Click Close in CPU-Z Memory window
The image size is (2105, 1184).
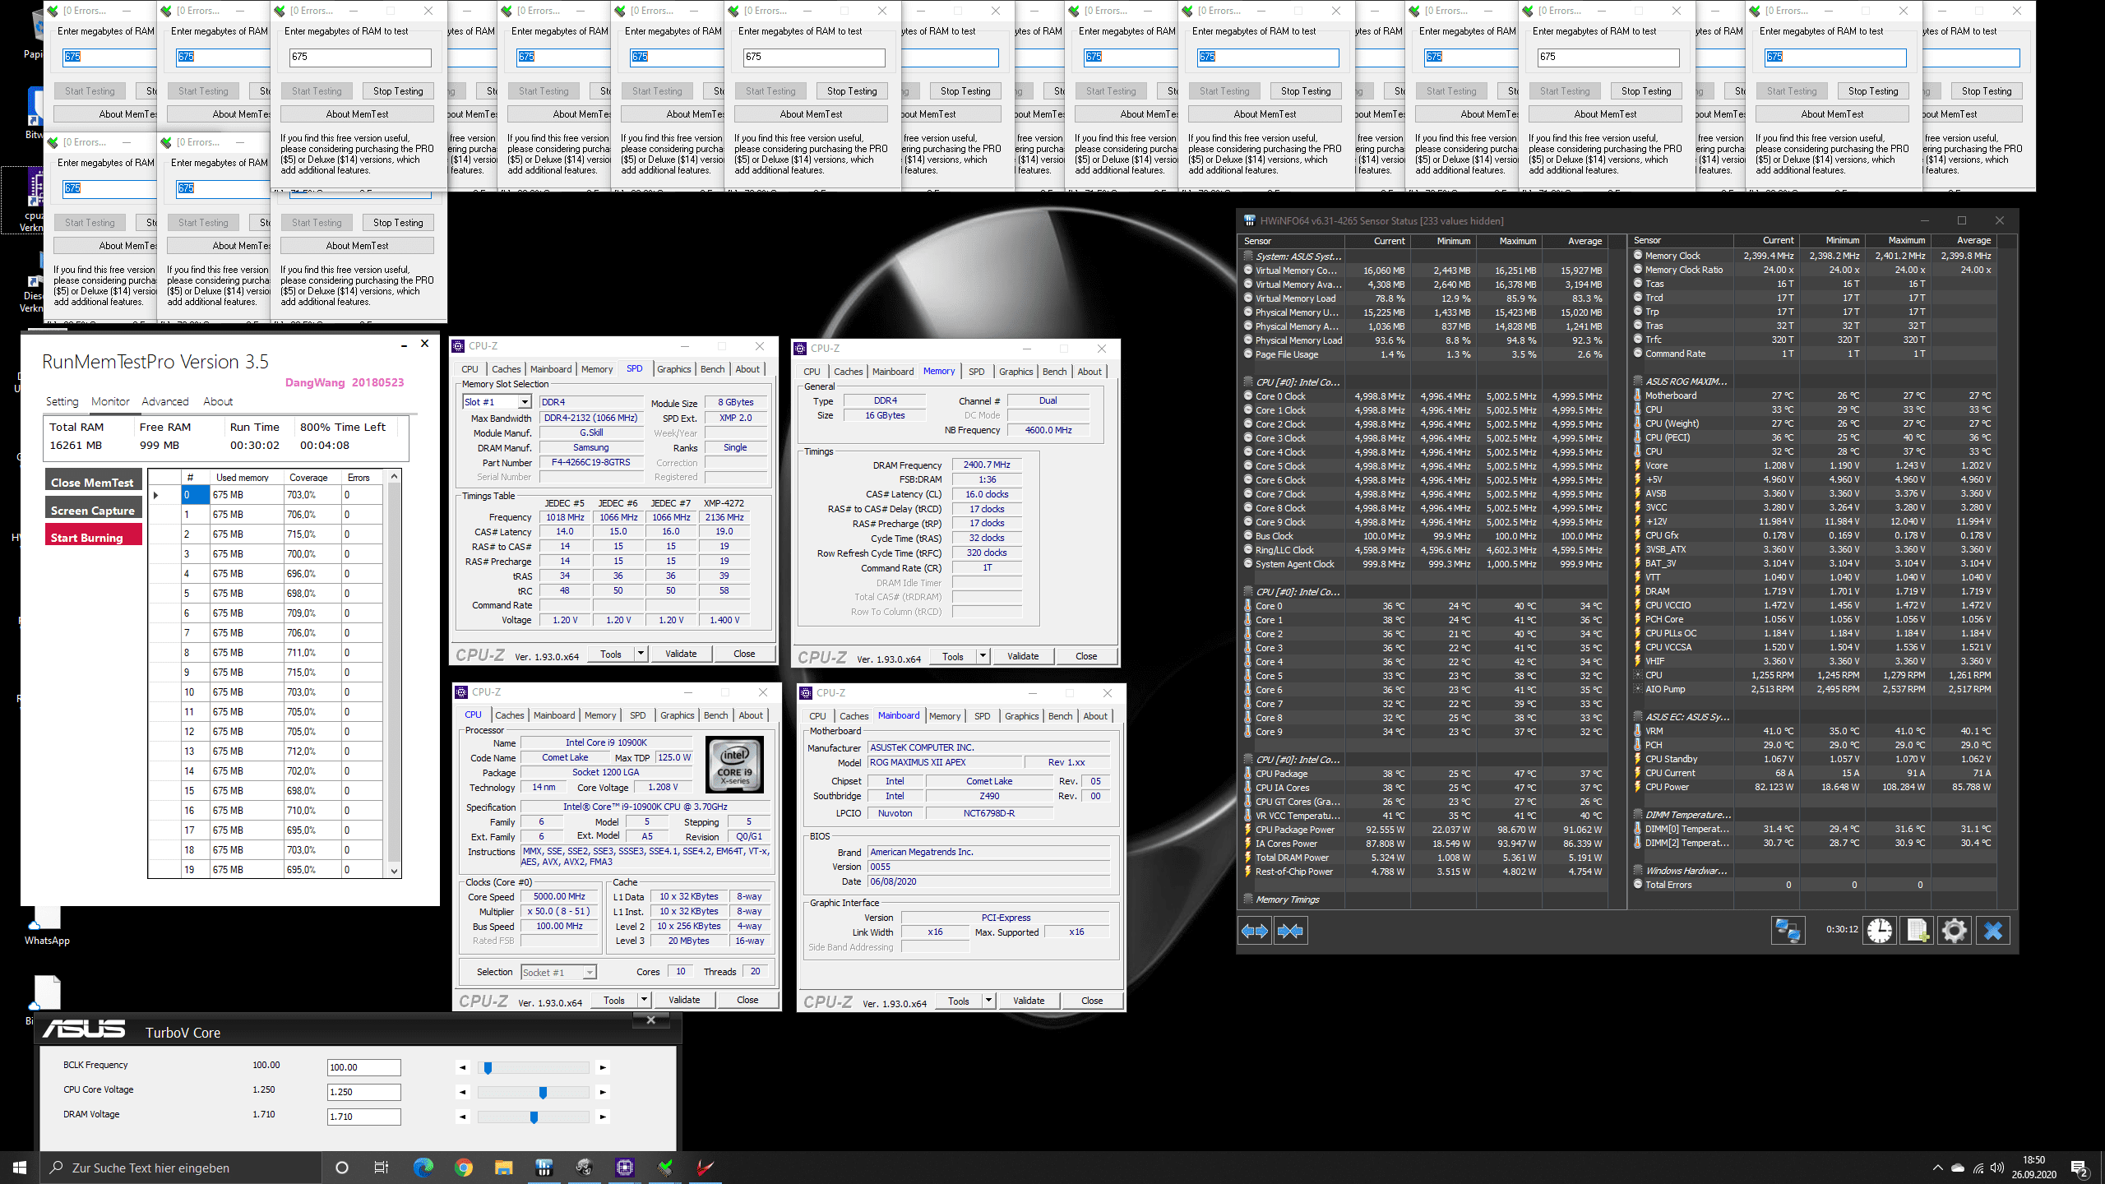tap(1086, 656)
